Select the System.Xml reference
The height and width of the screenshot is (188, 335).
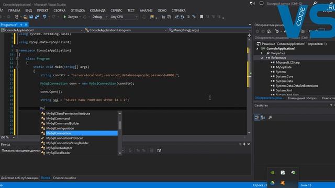[284, 90]
